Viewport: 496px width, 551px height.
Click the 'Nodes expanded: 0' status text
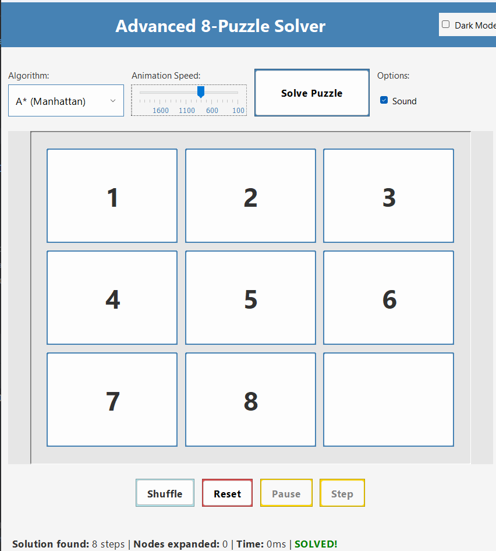180,544
